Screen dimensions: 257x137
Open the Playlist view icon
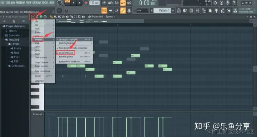(x=179, y=11)
